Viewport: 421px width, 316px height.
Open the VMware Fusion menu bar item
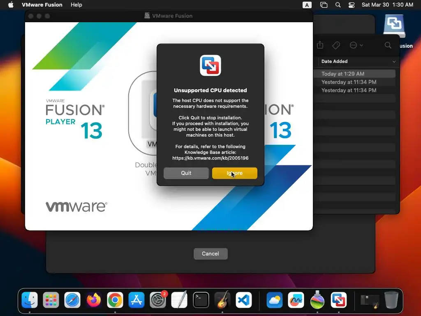[x=42, y=5]
